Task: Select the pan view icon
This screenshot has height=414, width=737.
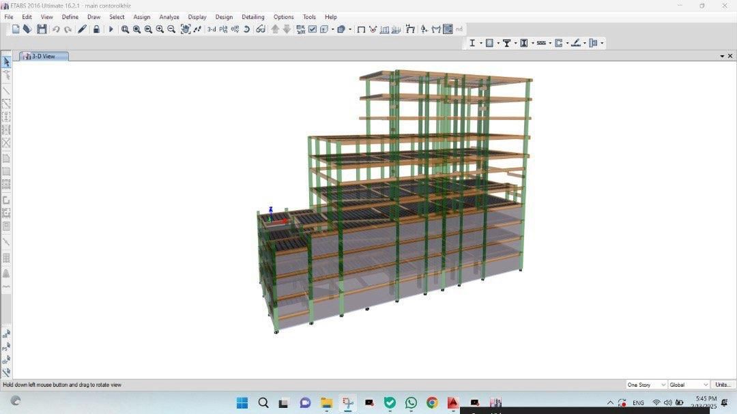Action: point(186,29)
